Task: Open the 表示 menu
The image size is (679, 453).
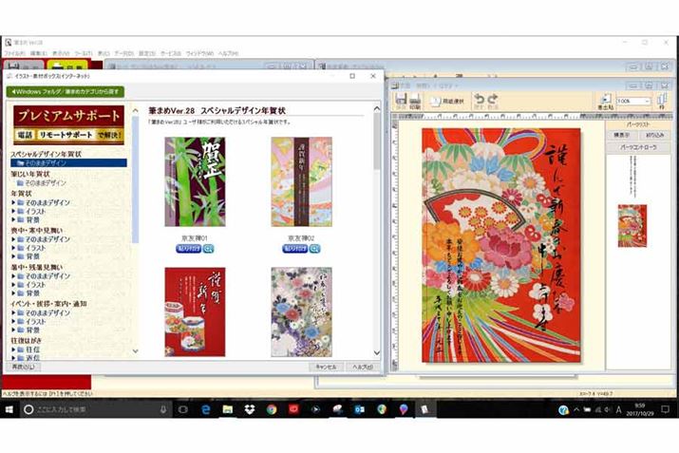Action: click(61, 53)
